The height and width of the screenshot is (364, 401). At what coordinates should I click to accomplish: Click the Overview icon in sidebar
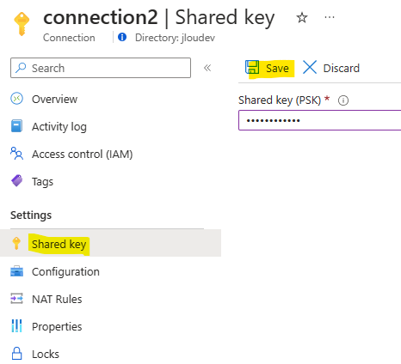click(x=16, y=99)
